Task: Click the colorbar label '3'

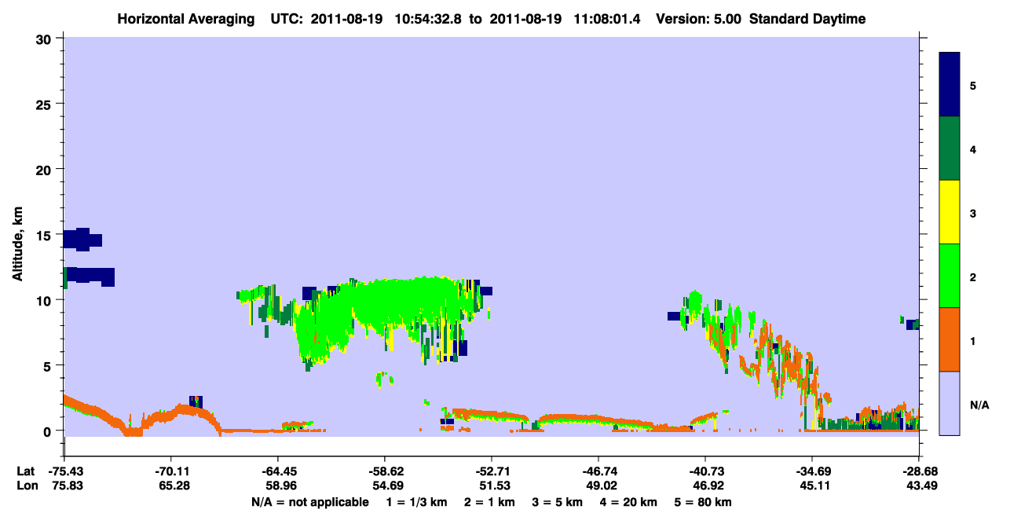Action: click(x=972, y=213)
